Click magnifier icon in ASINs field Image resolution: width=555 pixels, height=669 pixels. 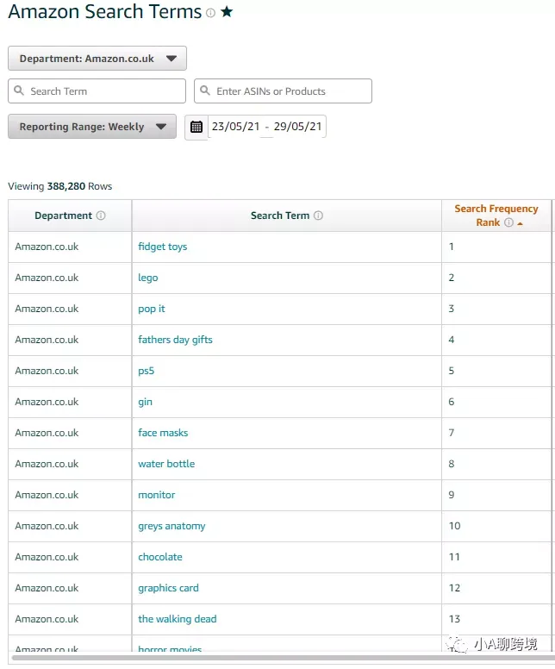point(205,91)
